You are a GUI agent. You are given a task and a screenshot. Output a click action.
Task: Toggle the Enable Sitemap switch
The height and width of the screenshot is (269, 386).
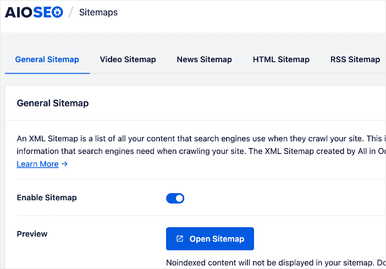[175, 198]
